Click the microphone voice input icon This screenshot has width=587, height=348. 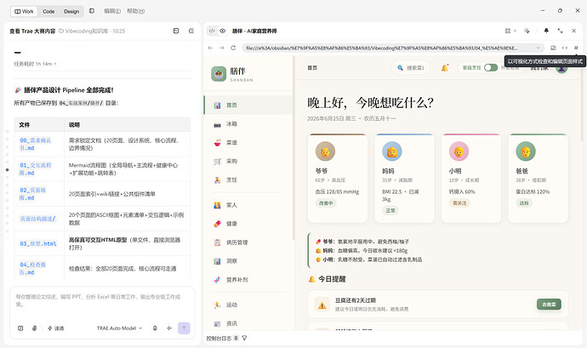tap(155, 328)
